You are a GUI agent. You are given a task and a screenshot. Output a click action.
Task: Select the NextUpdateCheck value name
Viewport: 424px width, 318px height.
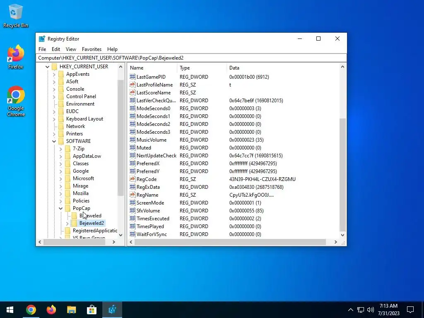[156, 156]
